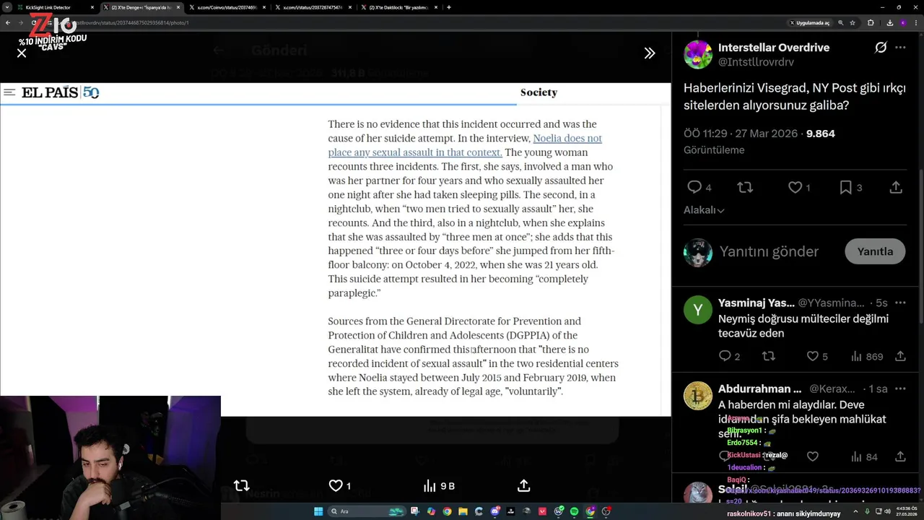This screenshot has width=924, height=520.
Task: Expand the Alakalı sort dropdown
Action: [704, 210]
